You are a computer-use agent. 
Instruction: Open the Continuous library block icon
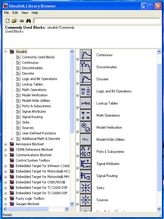pos(86,55)
